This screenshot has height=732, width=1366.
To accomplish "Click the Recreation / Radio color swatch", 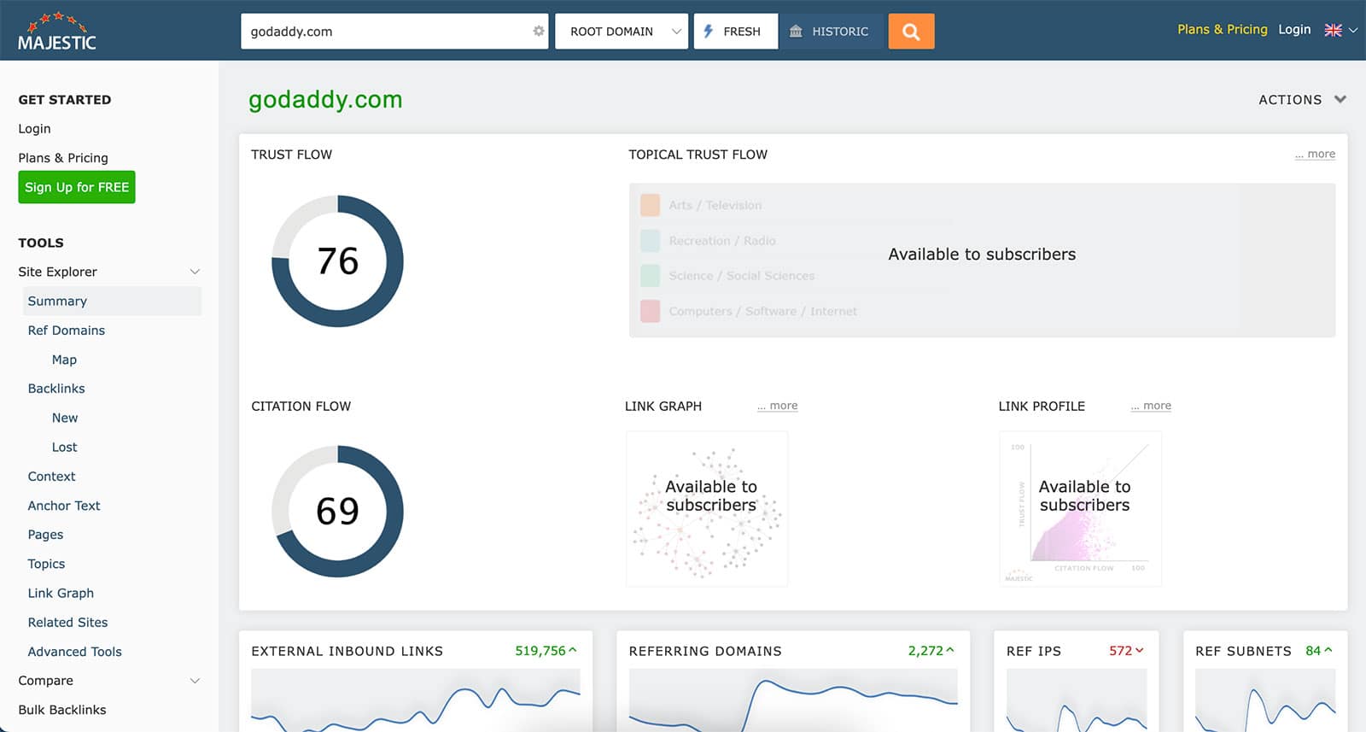I will click(650, 241).
